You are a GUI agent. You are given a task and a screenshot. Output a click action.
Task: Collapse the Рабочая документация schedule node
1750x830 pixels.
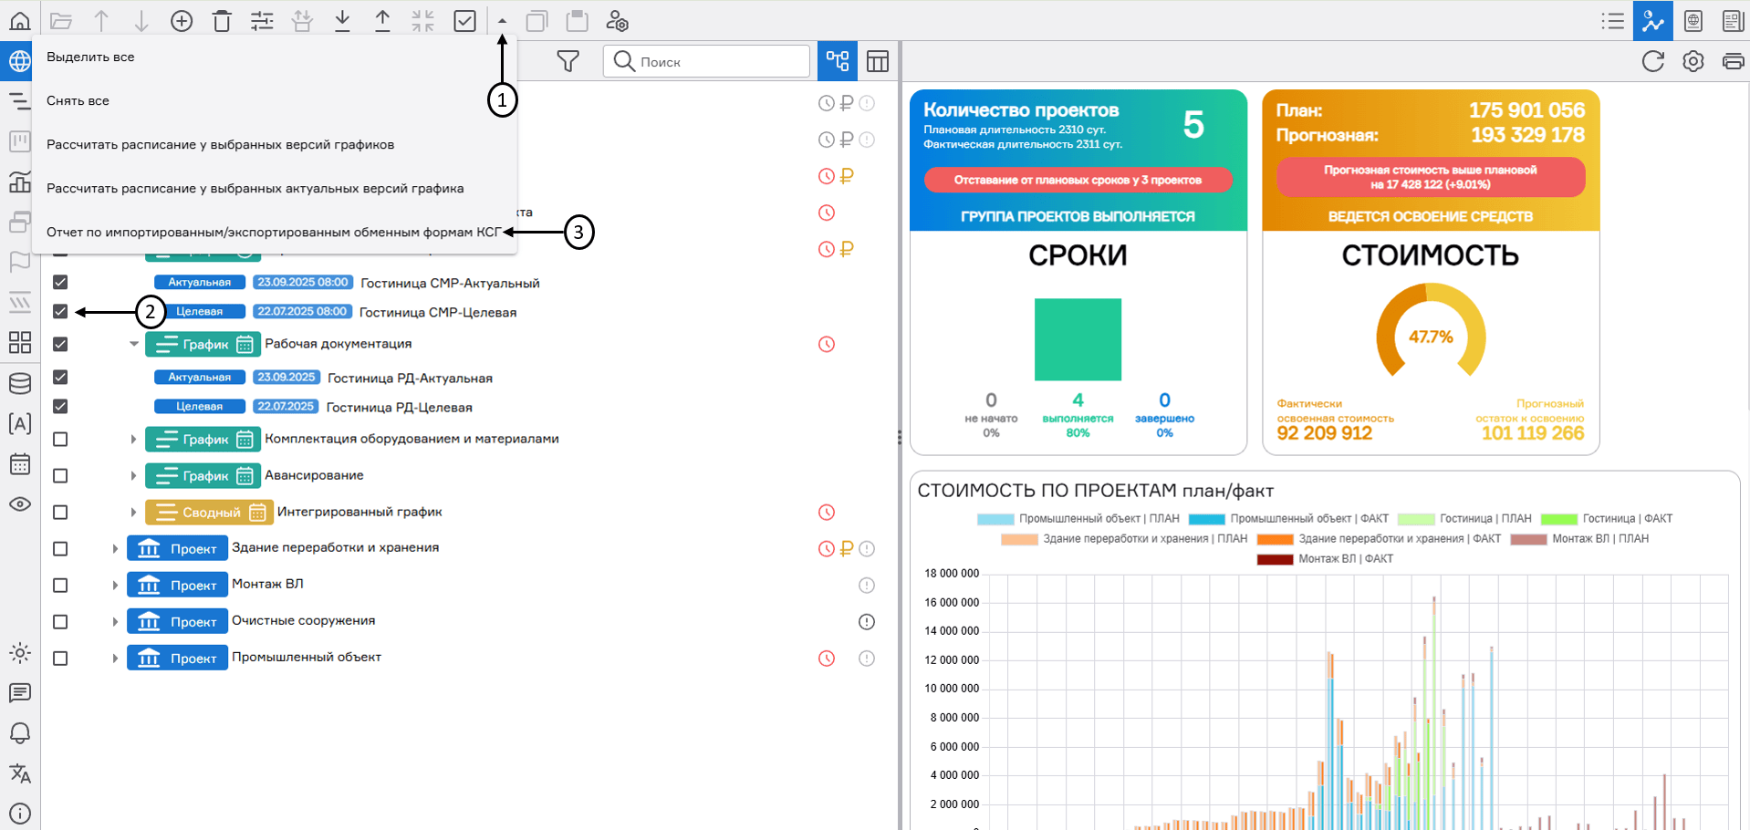tap(134, 344)
